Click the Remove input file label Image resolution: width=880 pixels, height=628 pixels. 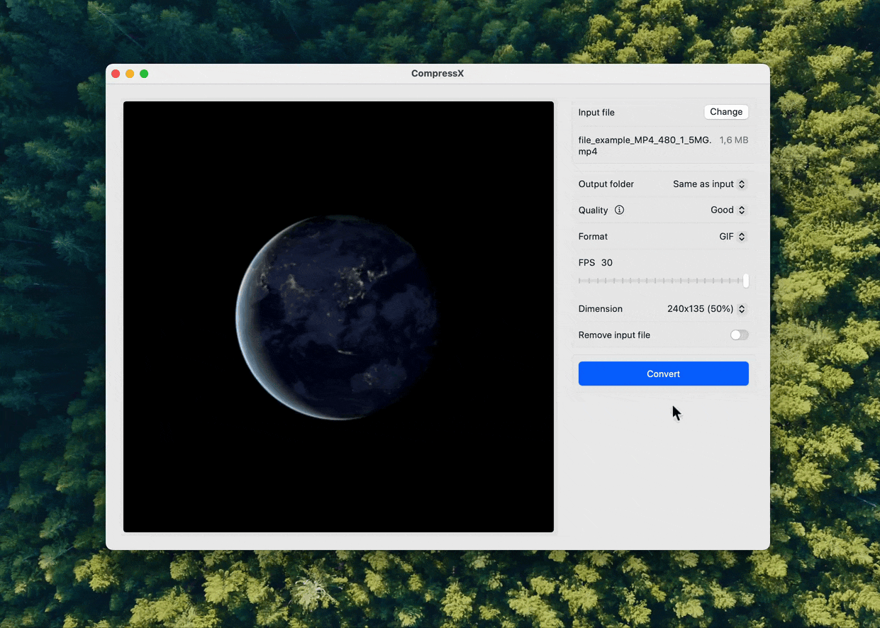[614, 335]
